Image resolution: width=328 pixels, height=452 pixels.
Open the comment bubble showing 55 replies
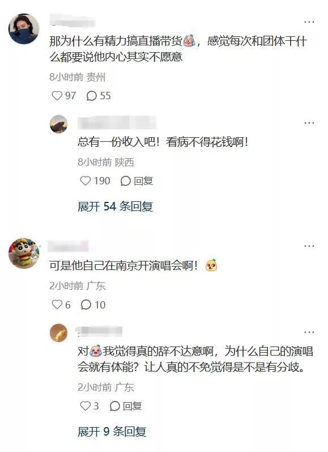pos(92,96)
